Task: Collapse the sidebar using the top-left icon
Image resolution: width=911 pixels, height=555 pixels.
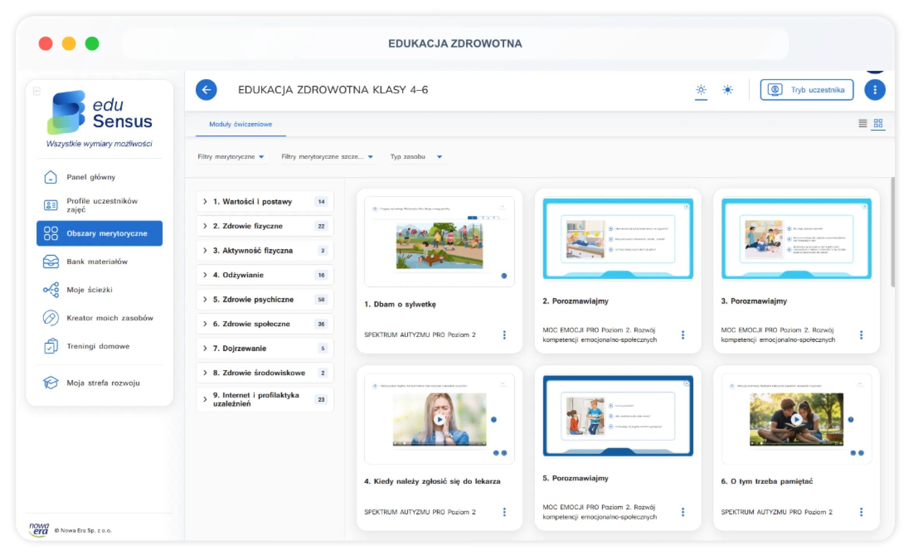Action: (37, 91)
